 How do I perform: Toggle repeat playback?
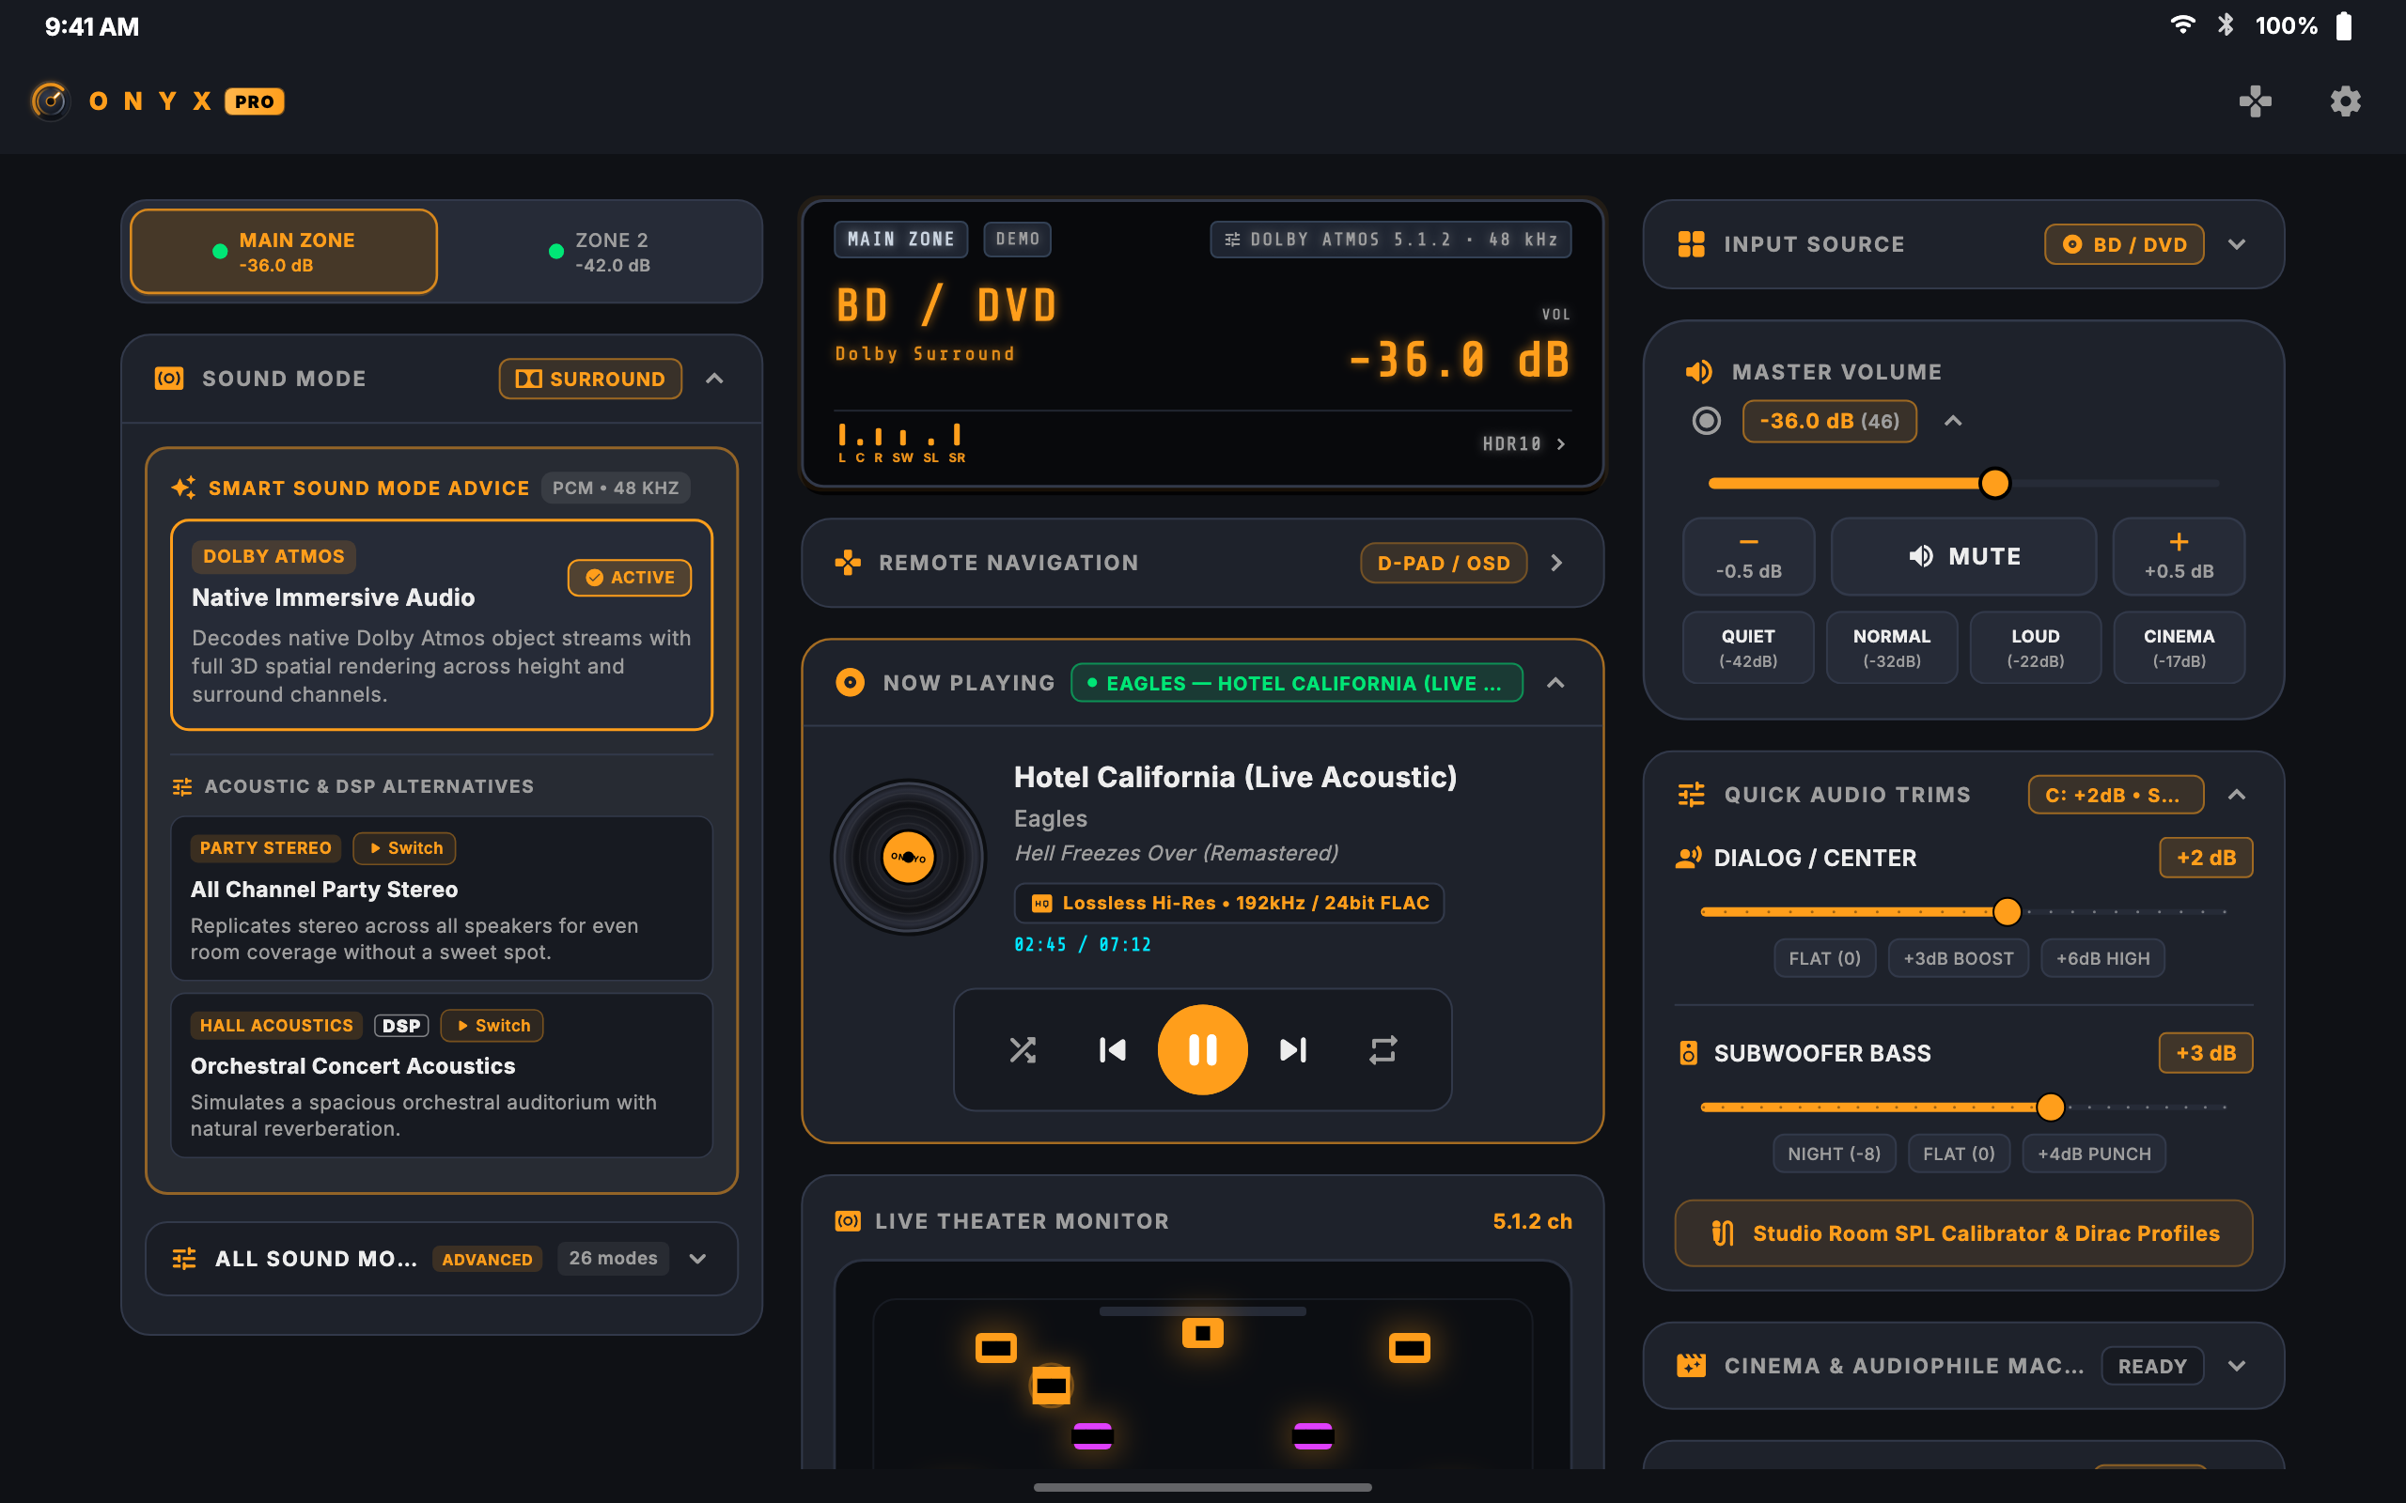[1383, 1049]
